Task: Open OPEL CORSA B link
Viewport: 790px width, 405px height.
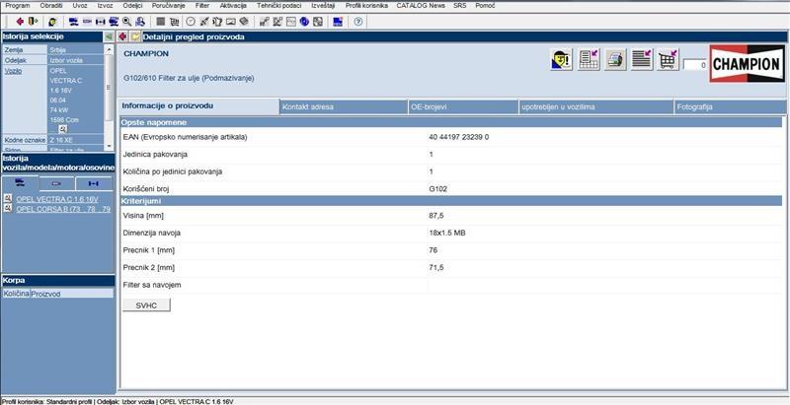Action: 63,209
